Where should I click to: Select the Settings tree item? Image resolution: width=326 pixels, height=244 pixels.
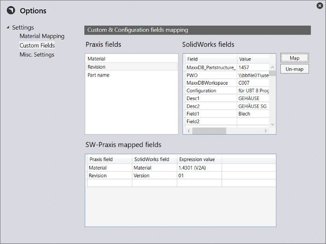click(23, 27)
